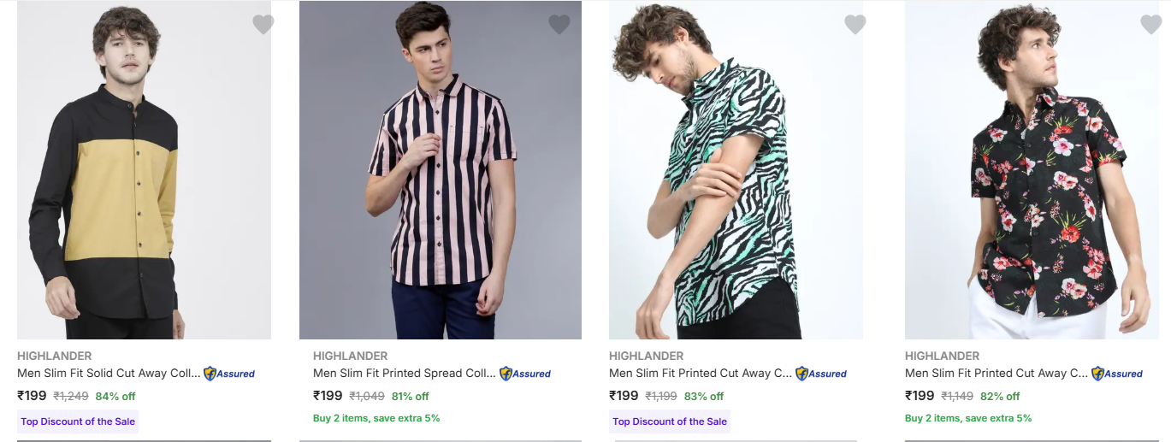Open floral black shirt product image

pos(1032,171)
